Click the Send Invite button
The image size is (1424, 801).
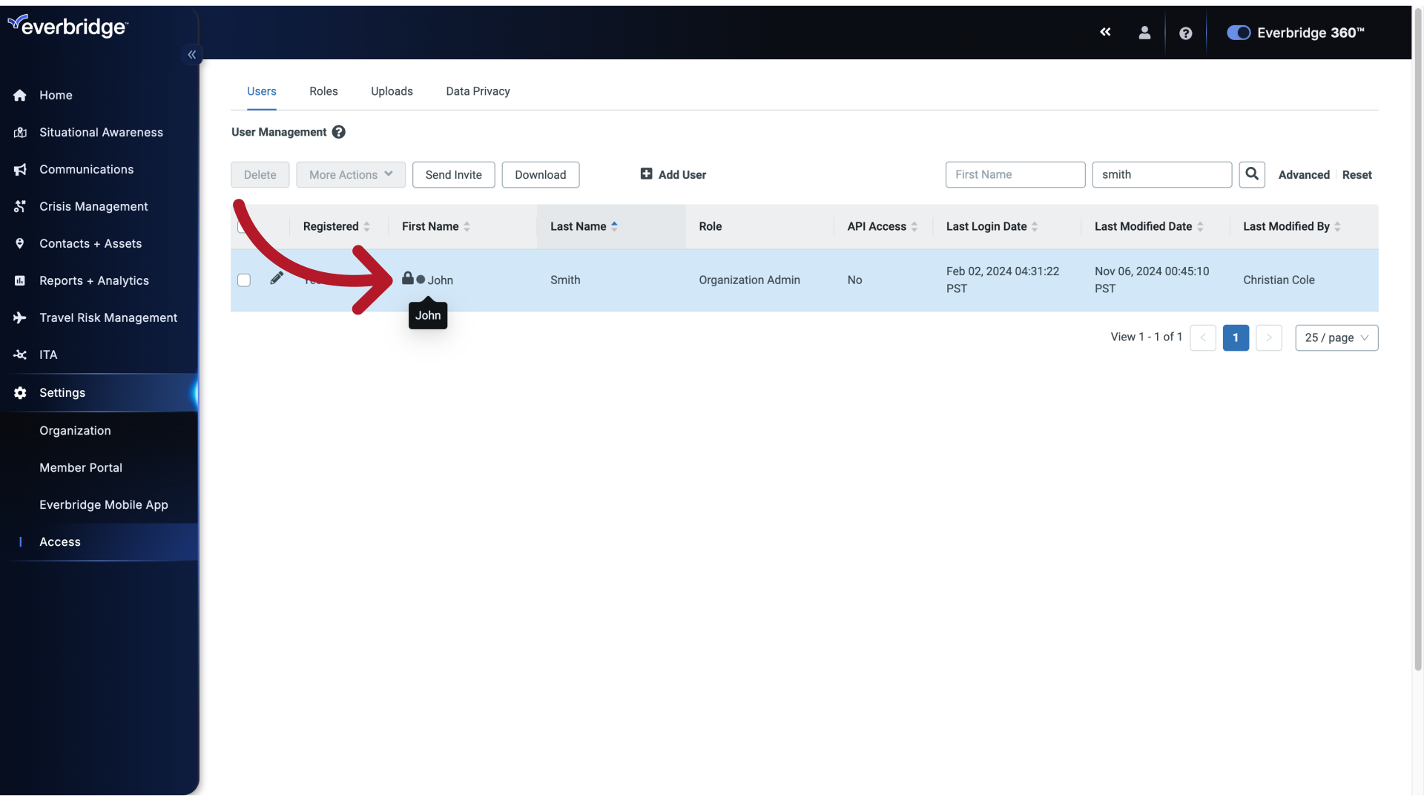pos(453,174)
